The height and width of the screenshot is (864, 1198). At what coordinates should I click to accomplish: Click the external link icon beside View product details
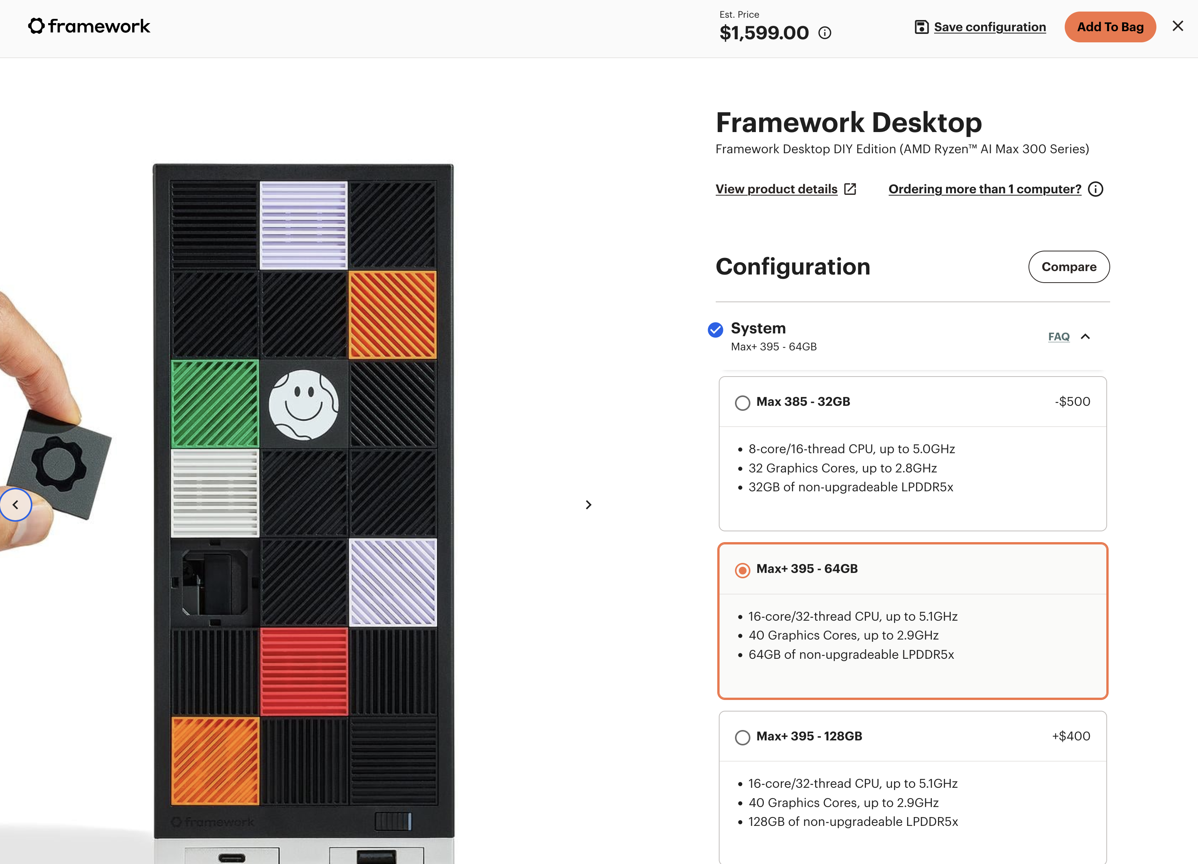point(850,189)
